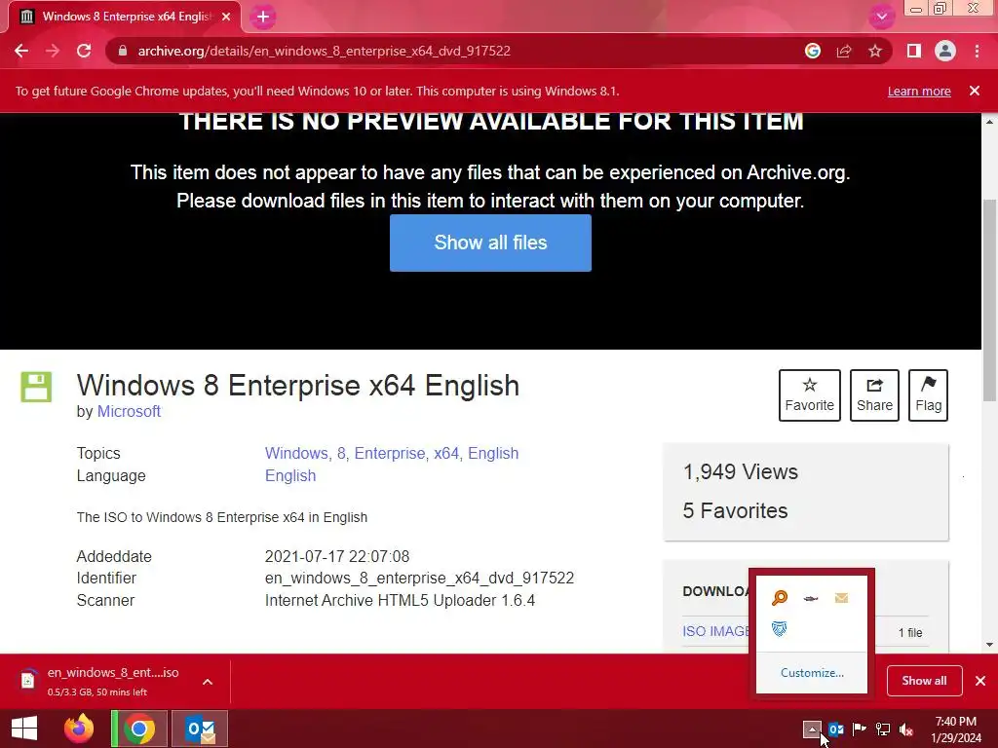This screenshot has width=998, height=748.
Task: Click the ISO IMAGE download link
Action: 715,631
